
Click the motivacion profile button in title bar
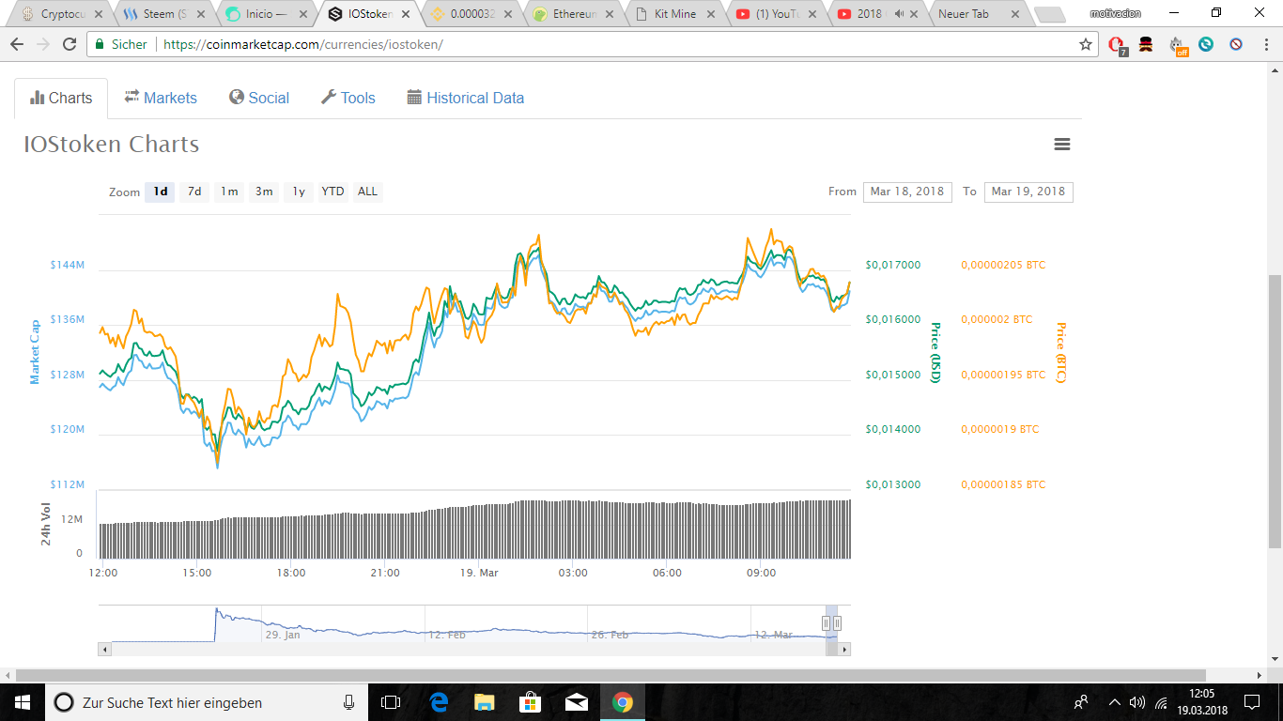click(1115, 13)
